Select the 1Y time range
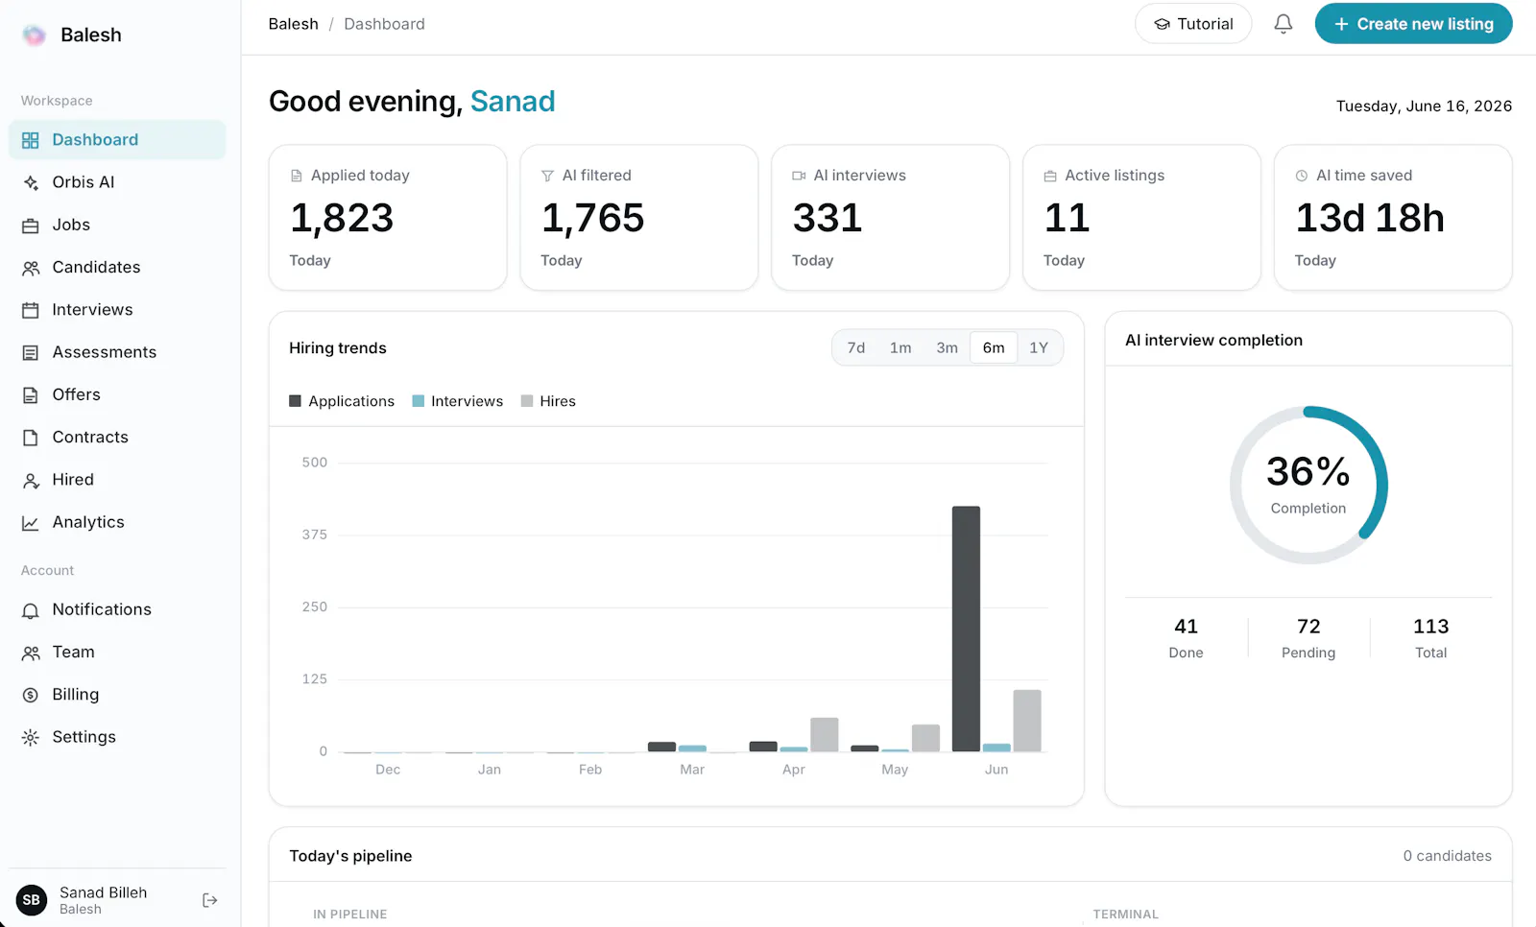The height and width of the screenshot is (927, 1536). 1039,347
